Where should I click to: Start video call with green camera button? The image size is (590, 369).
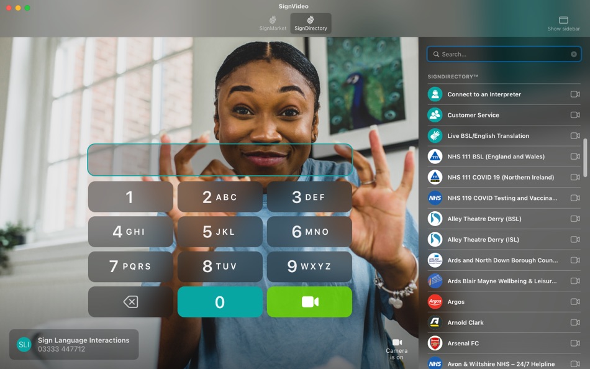click(309, 302)
